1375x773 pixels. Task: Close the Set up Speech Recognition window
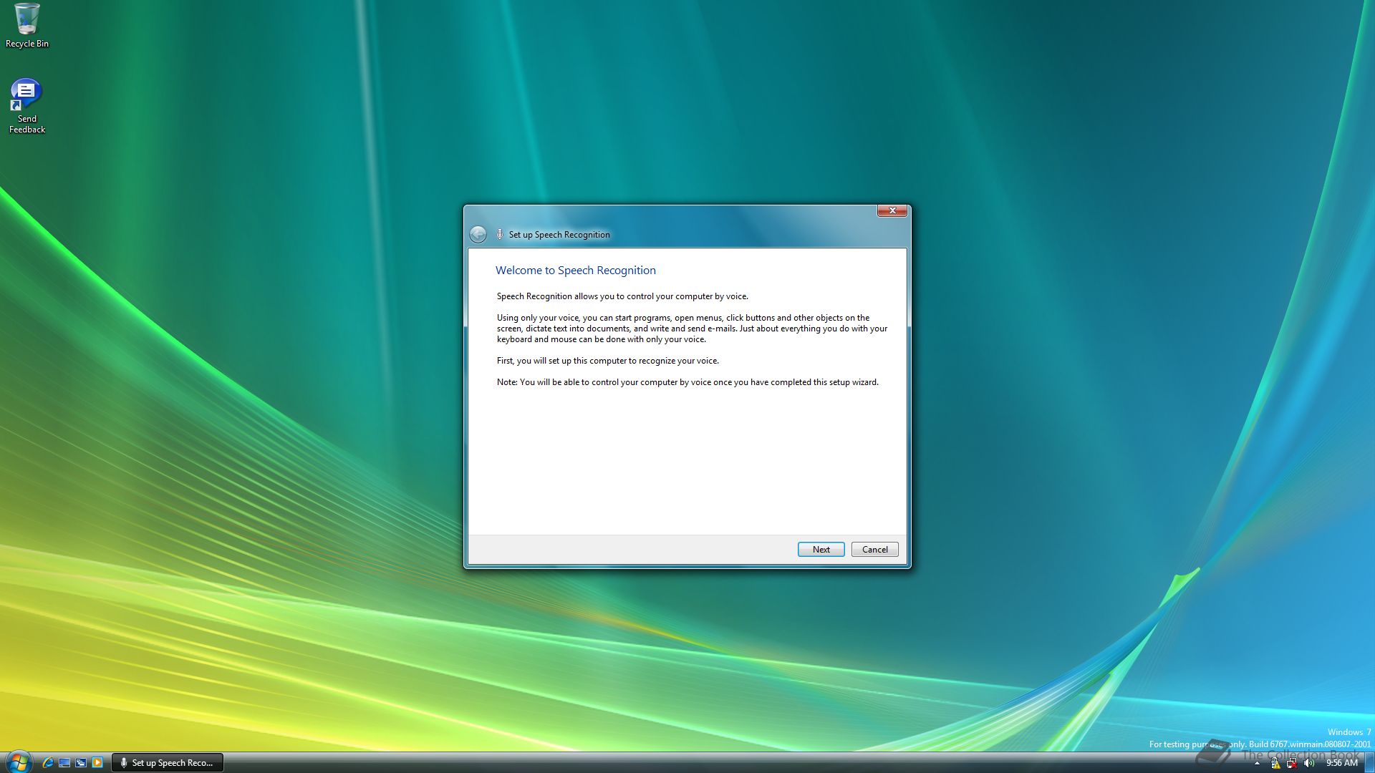[x=892, y=210]
